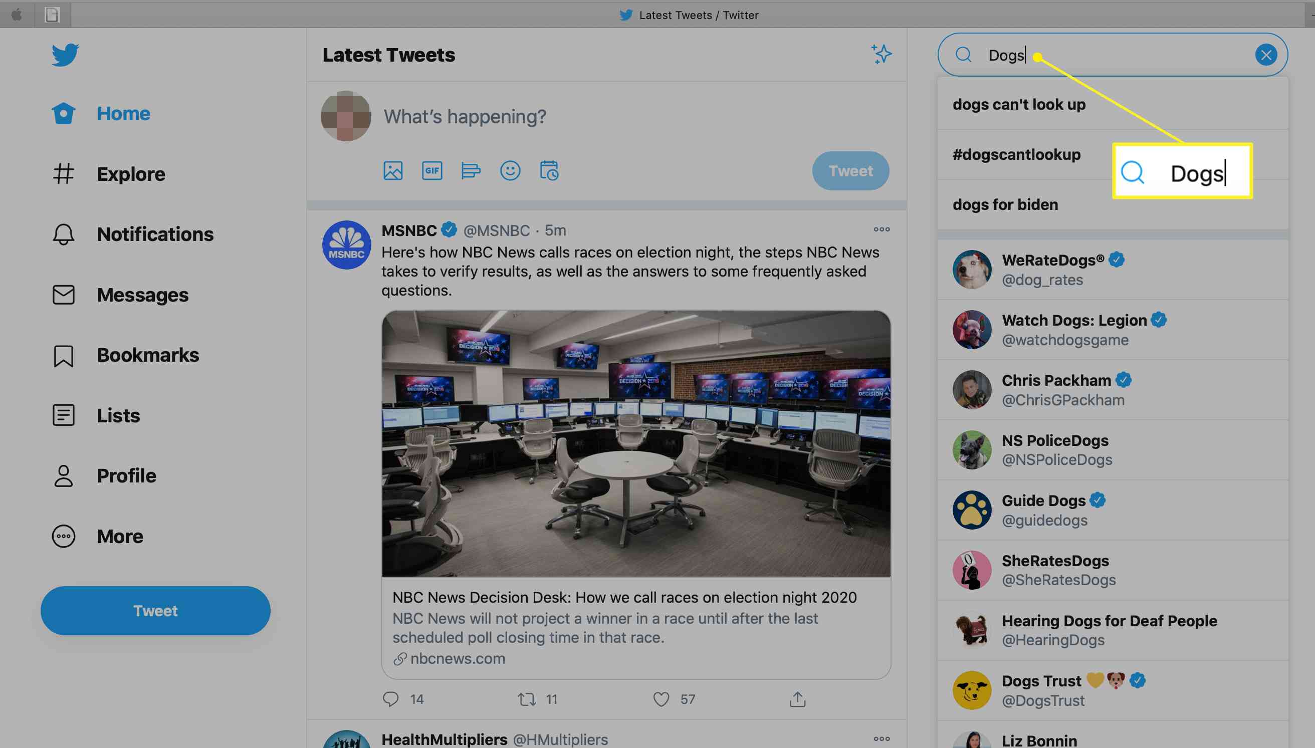Clear the Dogs search input field

1265,54
